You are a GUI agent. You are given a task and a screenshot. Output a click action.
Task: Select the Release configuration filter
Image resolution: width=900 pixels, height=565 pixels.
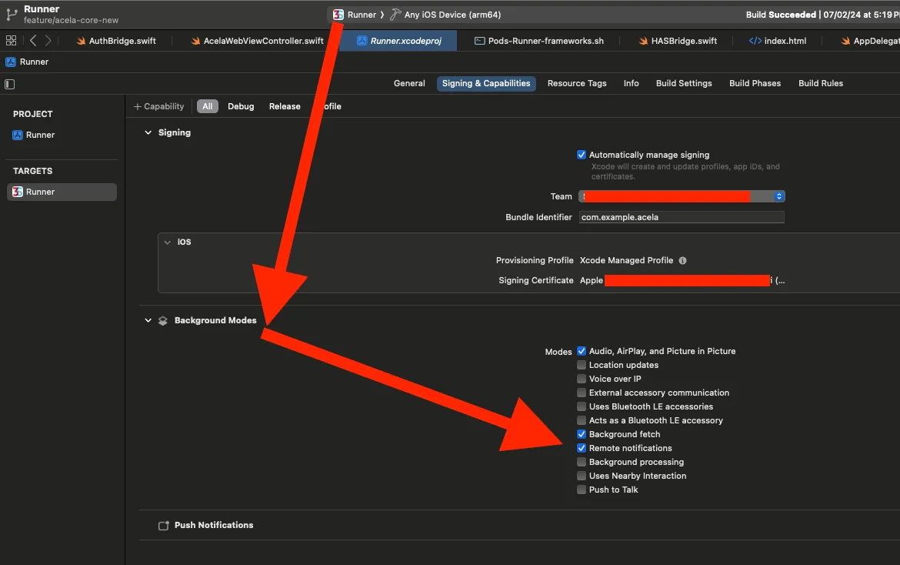(x=285, y=107)
